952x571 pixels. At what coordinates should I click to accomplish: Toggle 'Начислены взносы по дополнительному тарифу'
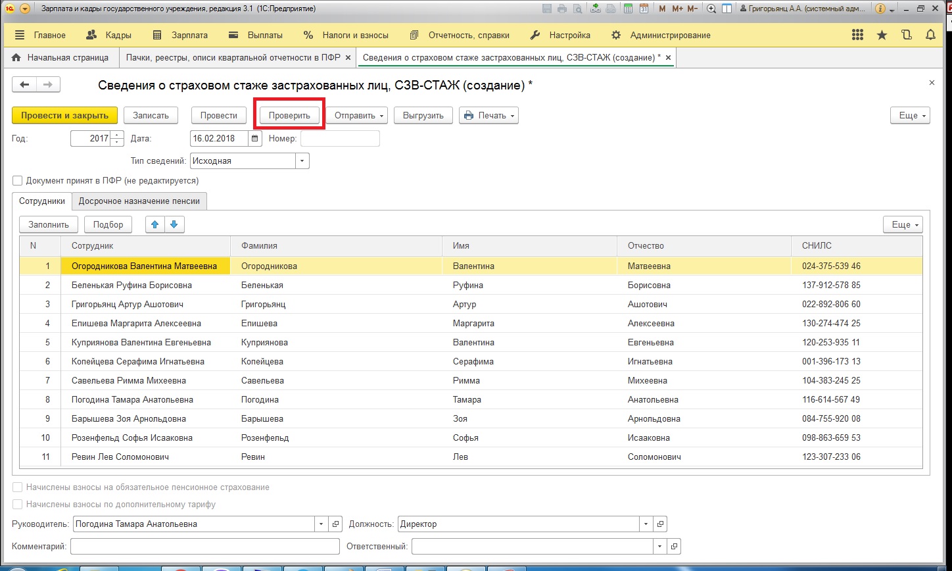coord(18,505)
